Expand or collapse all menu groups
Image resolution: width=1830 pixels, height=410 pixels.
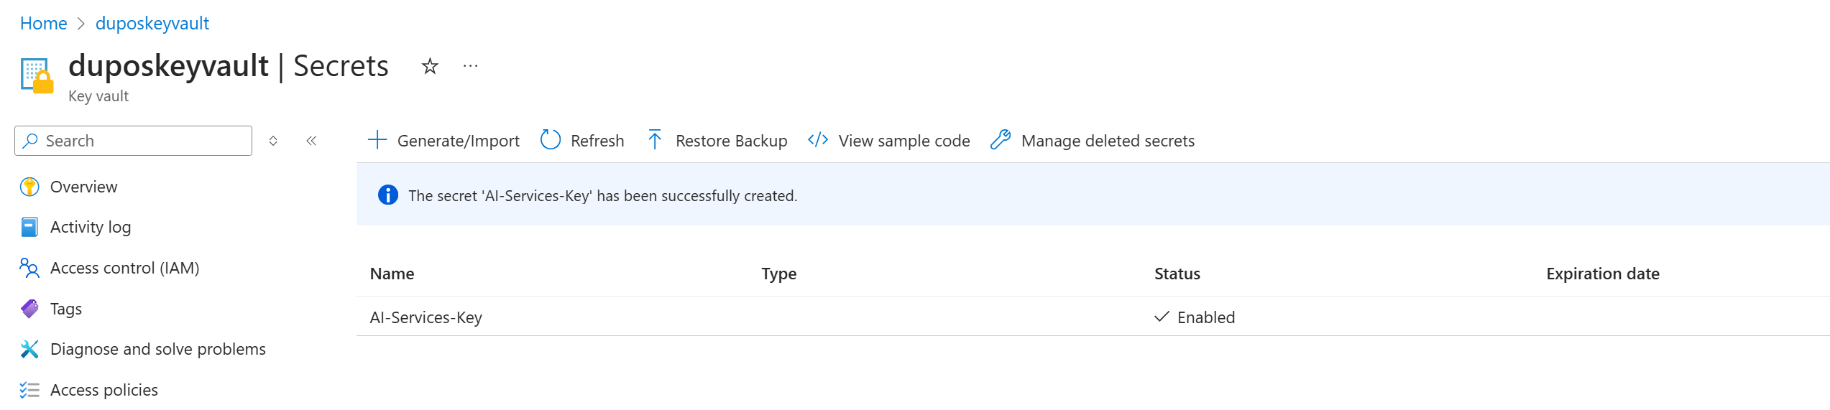click(273, 141)
